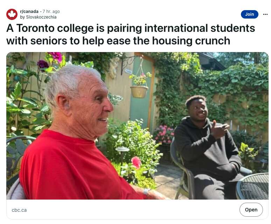
Task: Open the r/canada maple leaf avatar
Action: pos(12,14)
